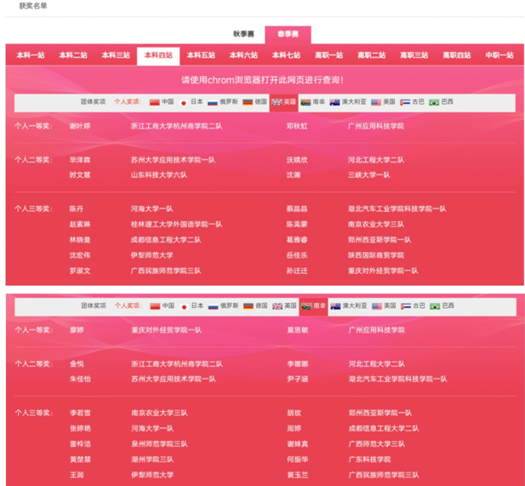
Task: Choose the UK flag in the lower filter bar
Action: (x=277, y=306)
